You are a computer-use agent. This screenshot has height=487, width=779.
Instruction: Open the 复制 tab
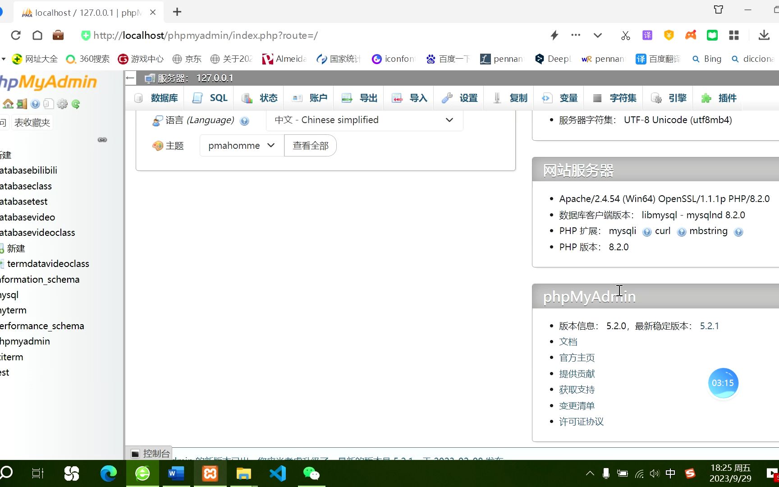(510, 98)
